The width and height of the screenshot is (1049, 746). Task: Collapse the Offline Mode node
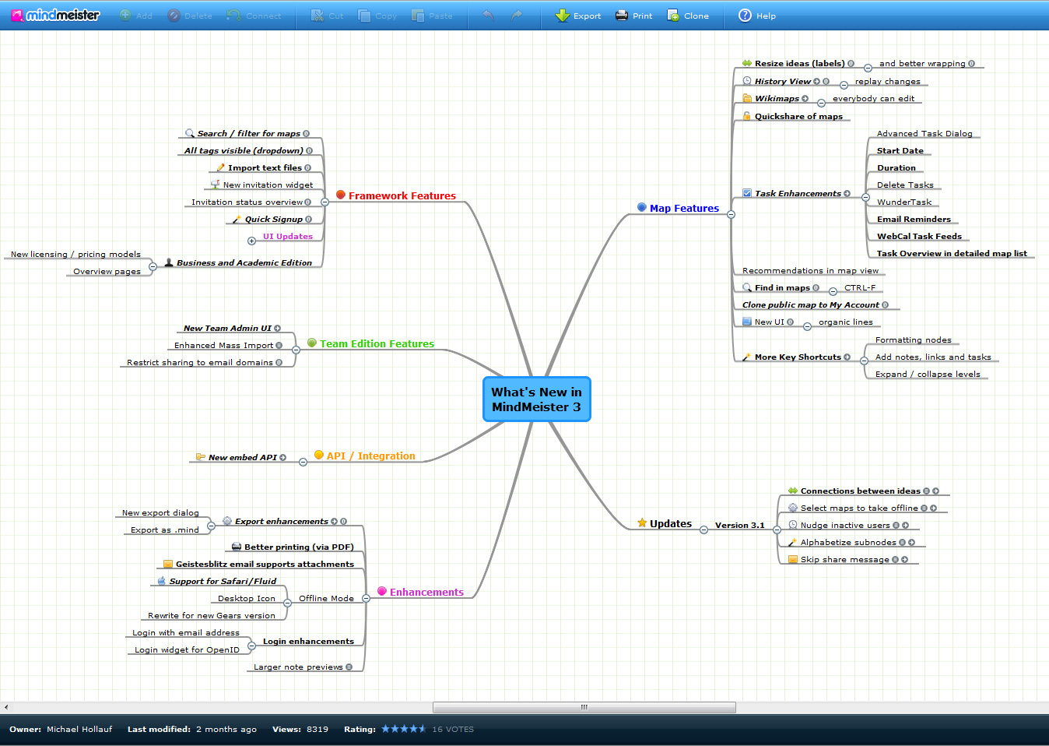[288, 603]
